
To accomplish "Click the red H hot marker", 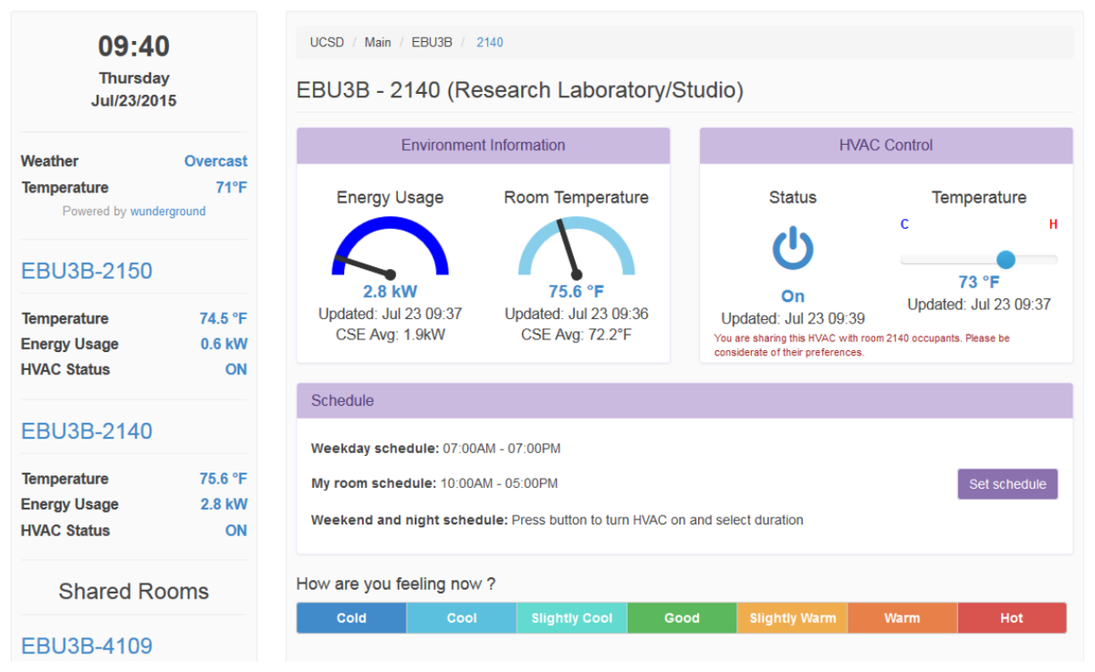I will (x=1053, y=224).
